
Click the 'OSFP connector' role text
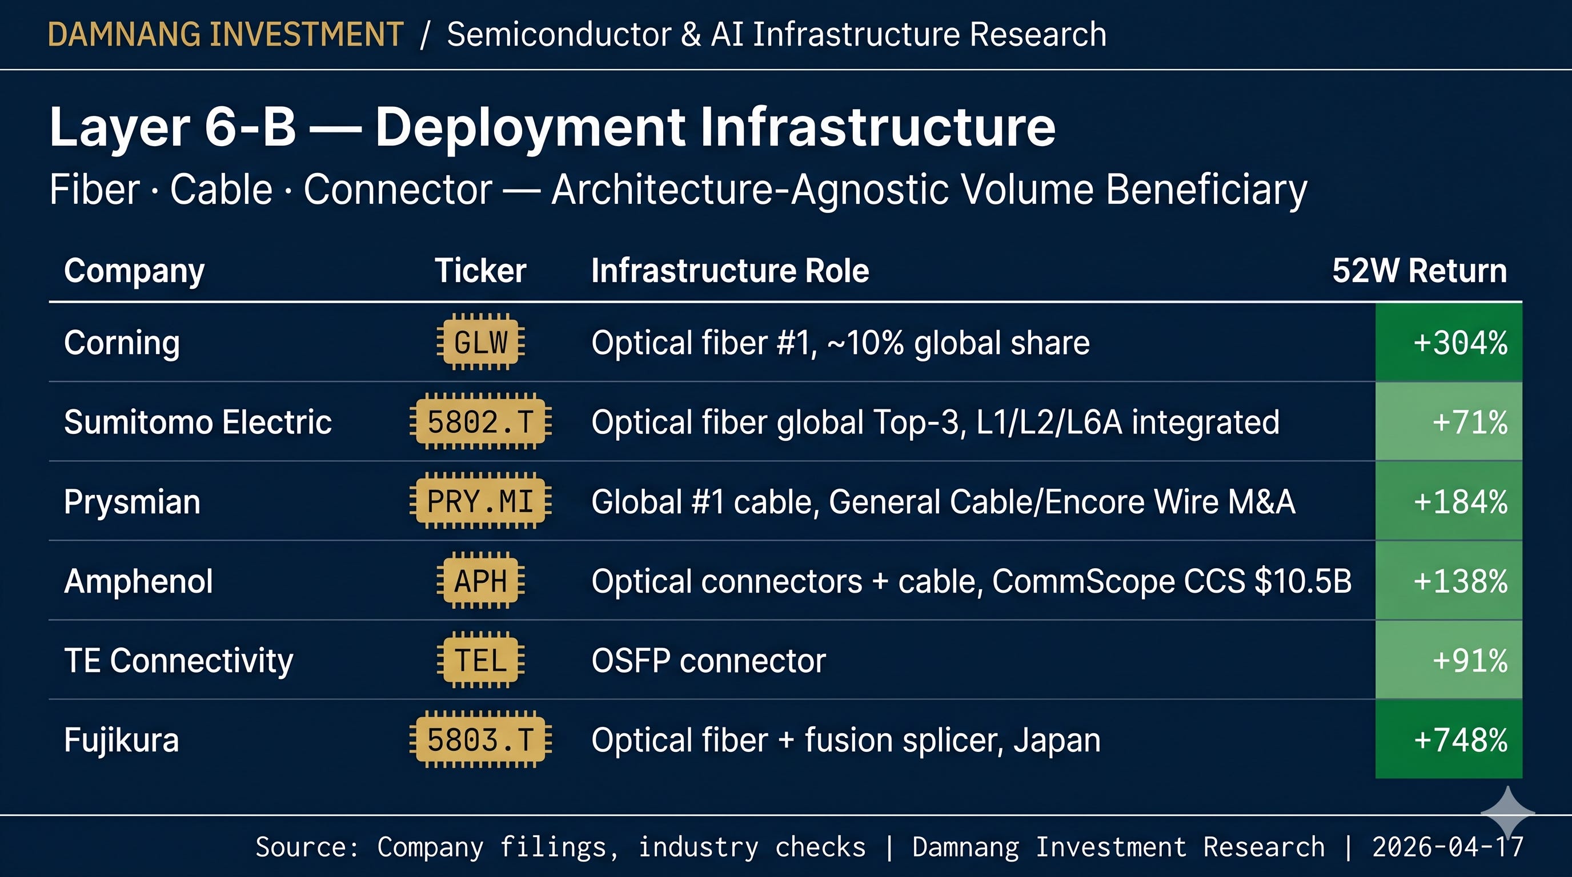(708, 661)
